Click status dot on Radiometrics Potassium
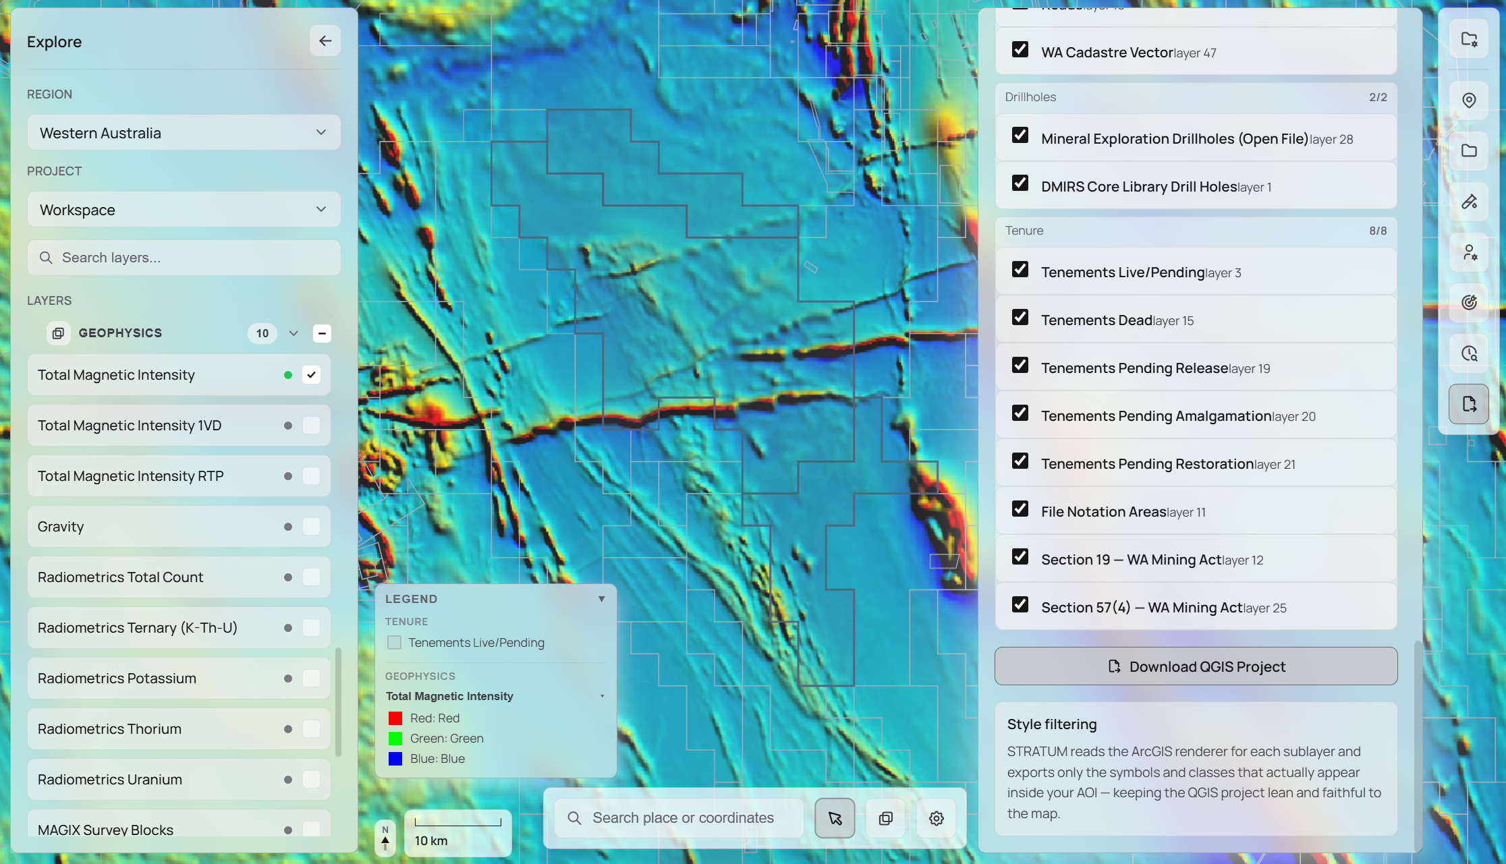This screenshot has height=864, width=1506. click(x=288, y=679)
